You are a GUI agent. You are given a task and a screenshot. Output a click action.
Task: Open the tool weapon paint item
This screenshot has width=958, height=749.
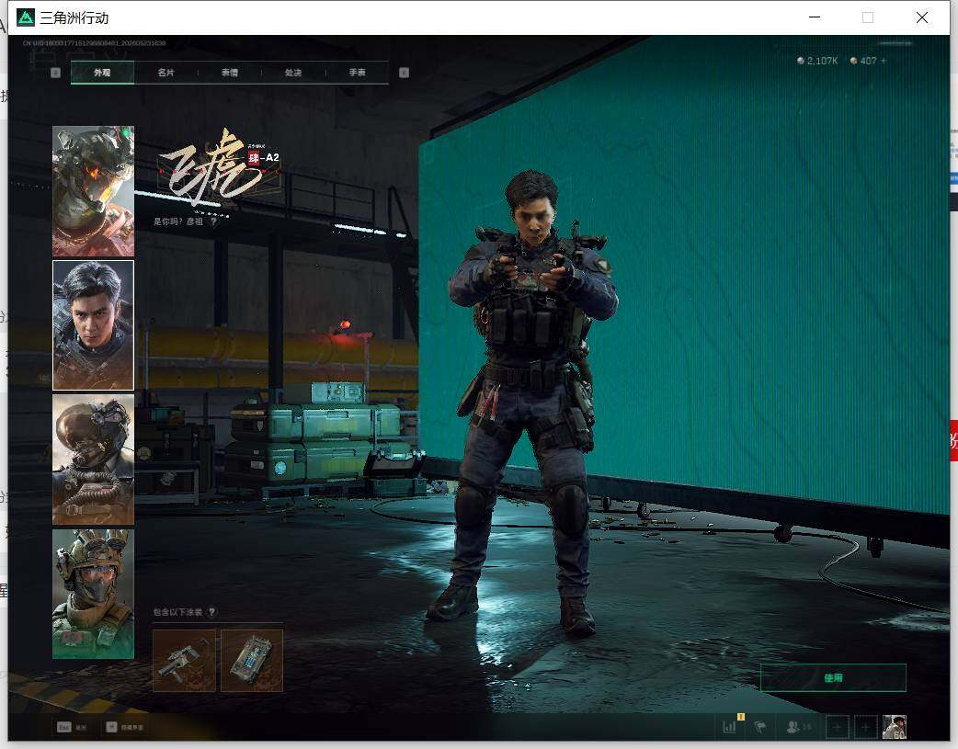click(184, 661)
